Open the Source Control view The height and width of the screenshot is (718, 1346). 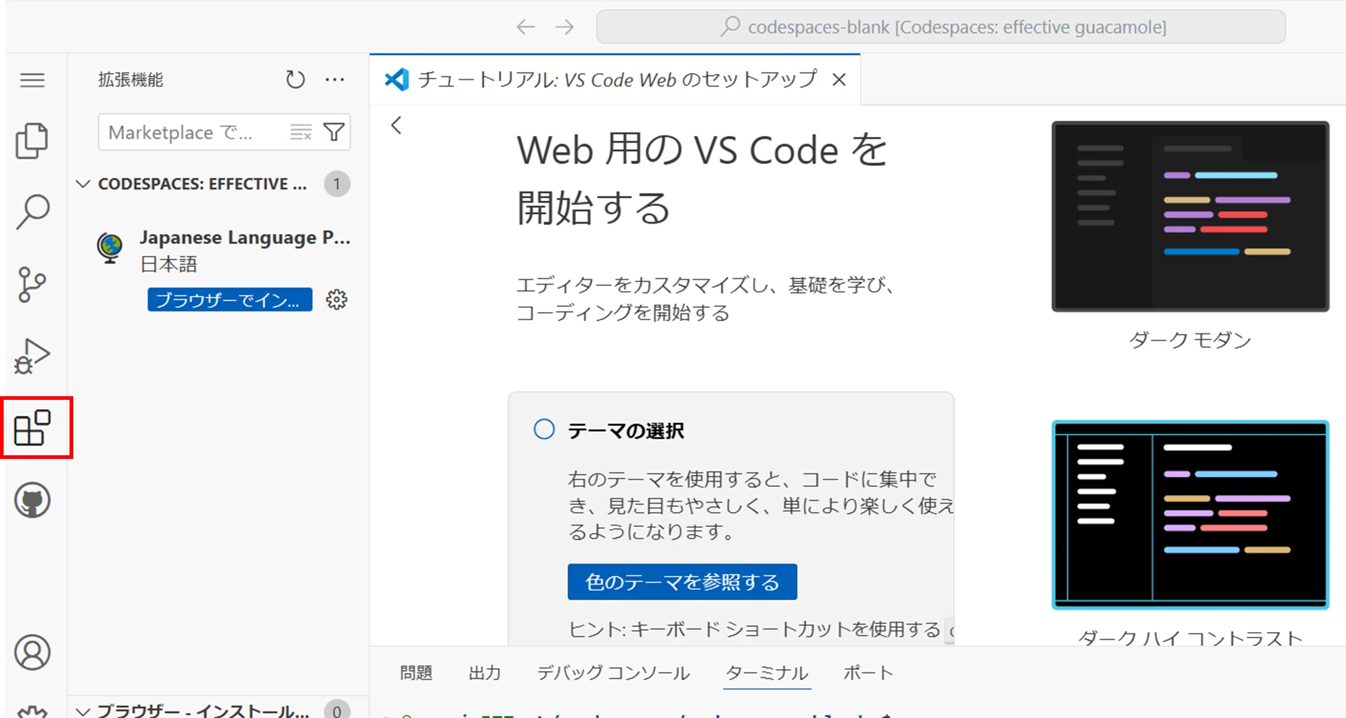tap(32, 285)
